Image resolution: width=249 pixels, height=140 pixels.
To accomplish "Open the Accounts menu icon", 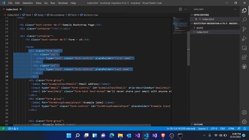I will pos(244,112).
